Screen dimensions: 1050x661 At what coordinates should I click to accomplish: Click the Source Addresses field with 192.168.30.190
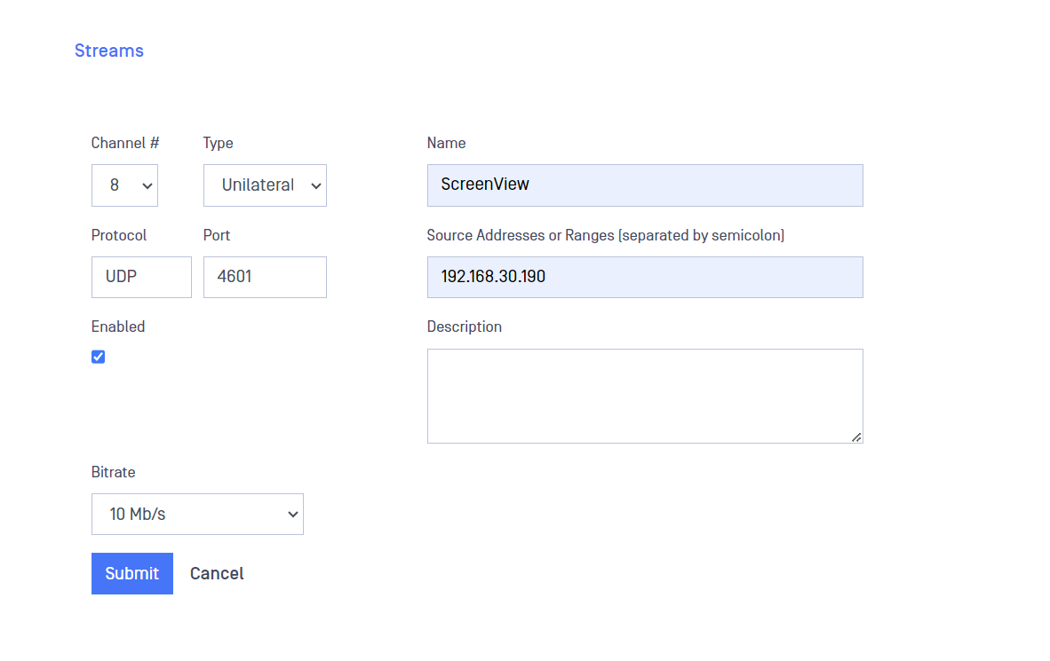(645, 277)
